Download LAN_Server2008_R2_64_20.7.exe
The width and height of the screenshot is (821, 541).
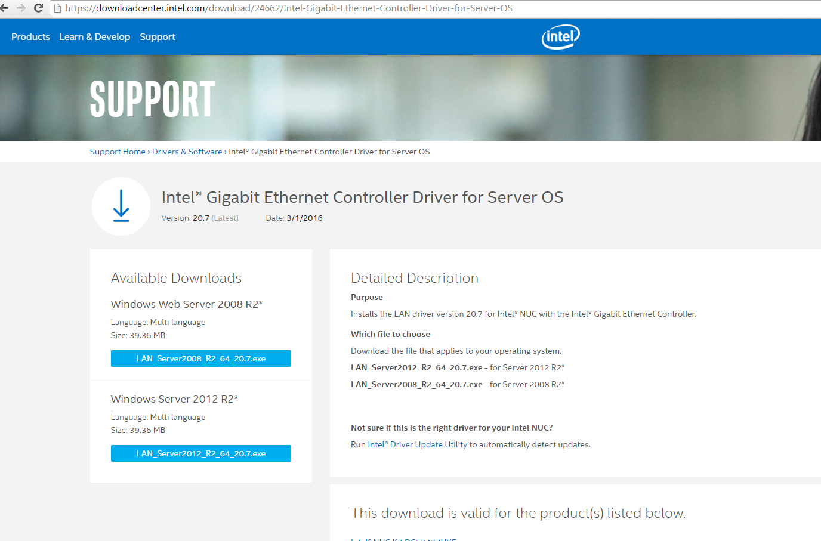201,358
